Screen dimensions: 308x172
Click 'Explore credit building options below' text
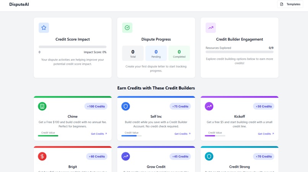point(240,61)
